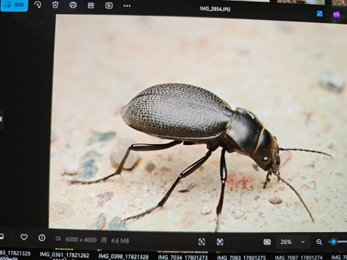
Task: Print the photo with the printer icon
Action: coord(73,5)
